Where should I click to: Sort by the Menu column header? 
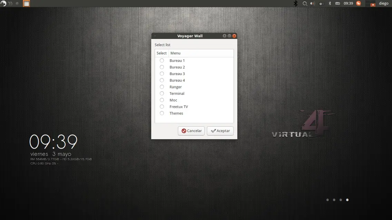[x=201, y=53]
